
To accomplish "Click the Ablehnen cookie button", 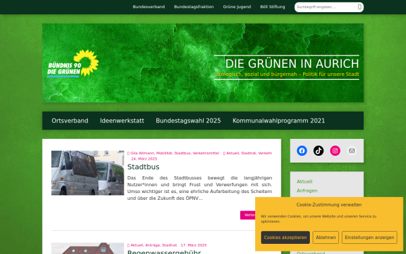I will 325,238.
